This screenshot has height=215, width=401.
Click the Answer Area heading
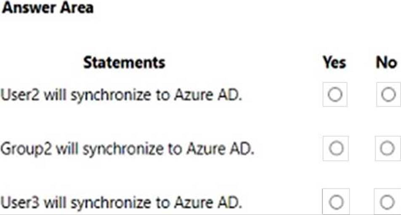[x=48, y=8]
